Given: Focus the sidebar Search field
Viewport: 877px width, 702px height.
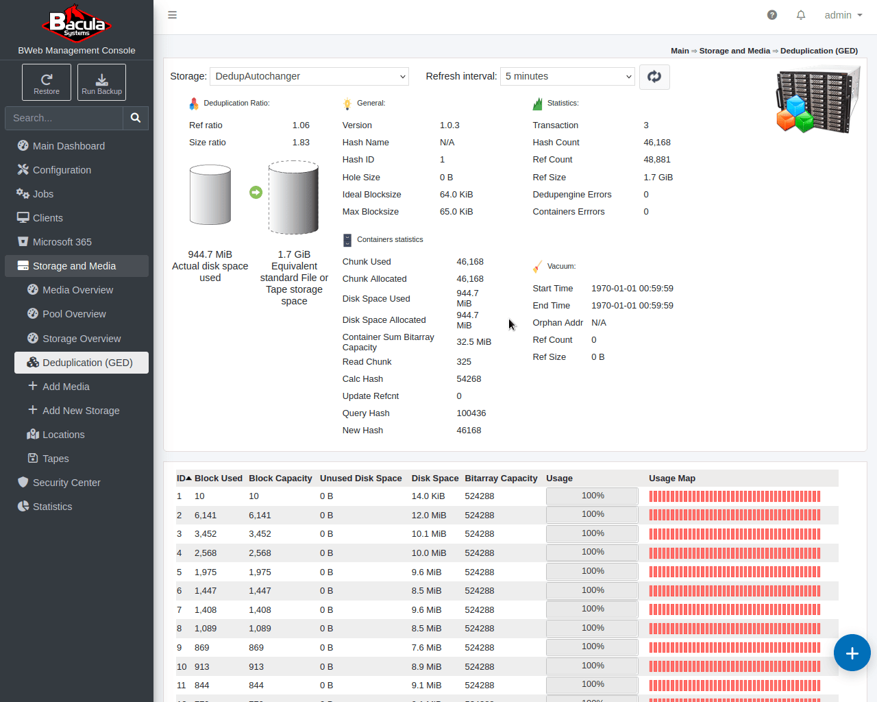Looking at the screenshot, I should (x=64, y=118).
